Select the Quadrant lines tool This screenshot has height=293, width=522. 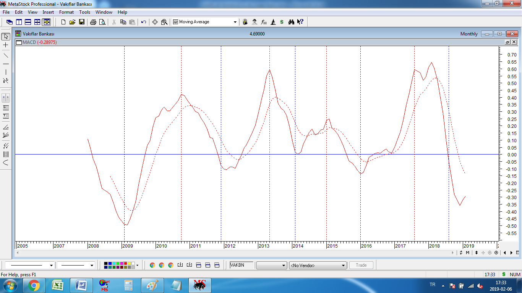[x=6, y=108]
